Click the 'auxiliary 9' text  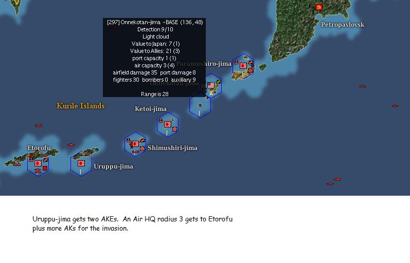coord(183,80)
